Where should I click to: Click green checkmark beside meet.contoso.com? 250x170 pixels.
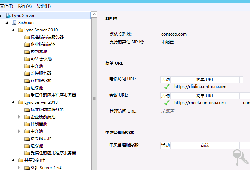(167, 103)
